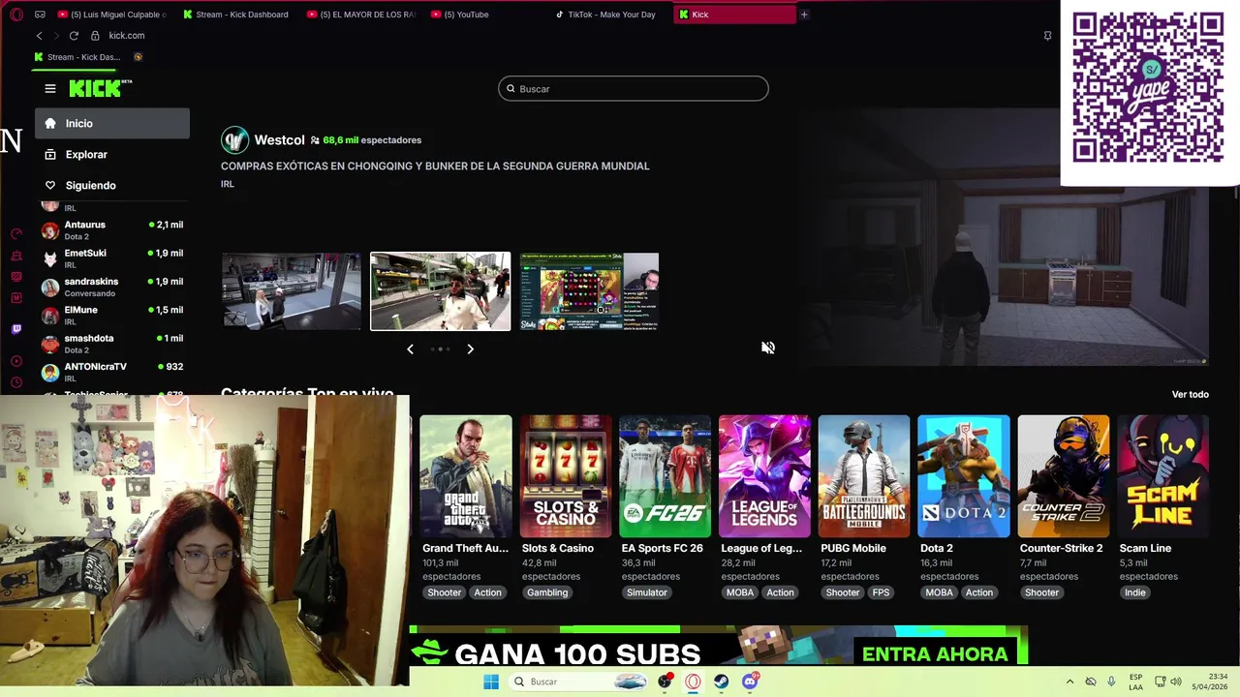
Task: Click the Kick logo
Action: tap(100, 88)
